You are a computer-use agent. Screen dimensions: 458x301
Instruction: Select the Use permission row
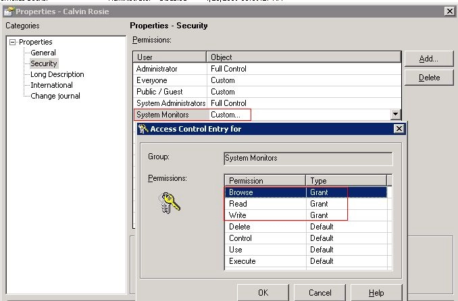coord(306,250)
